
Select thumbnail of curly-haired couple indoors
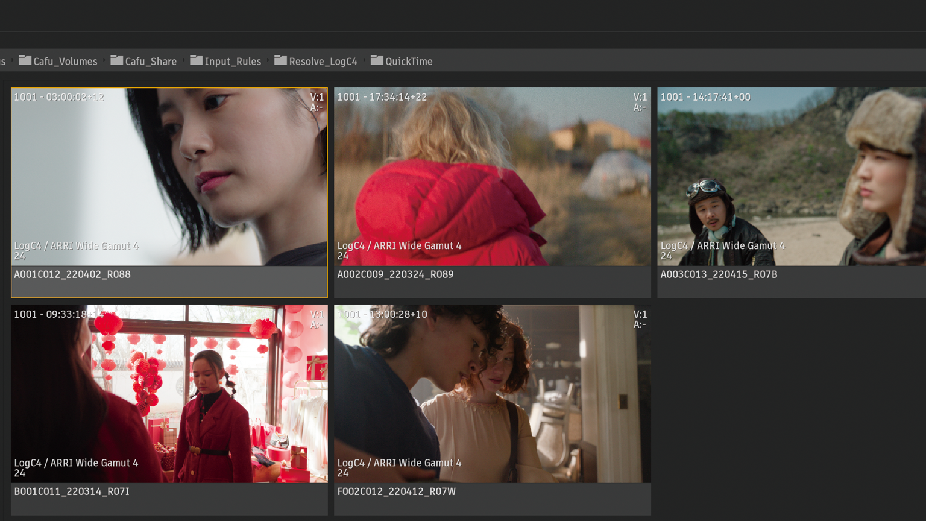point(493,393)
